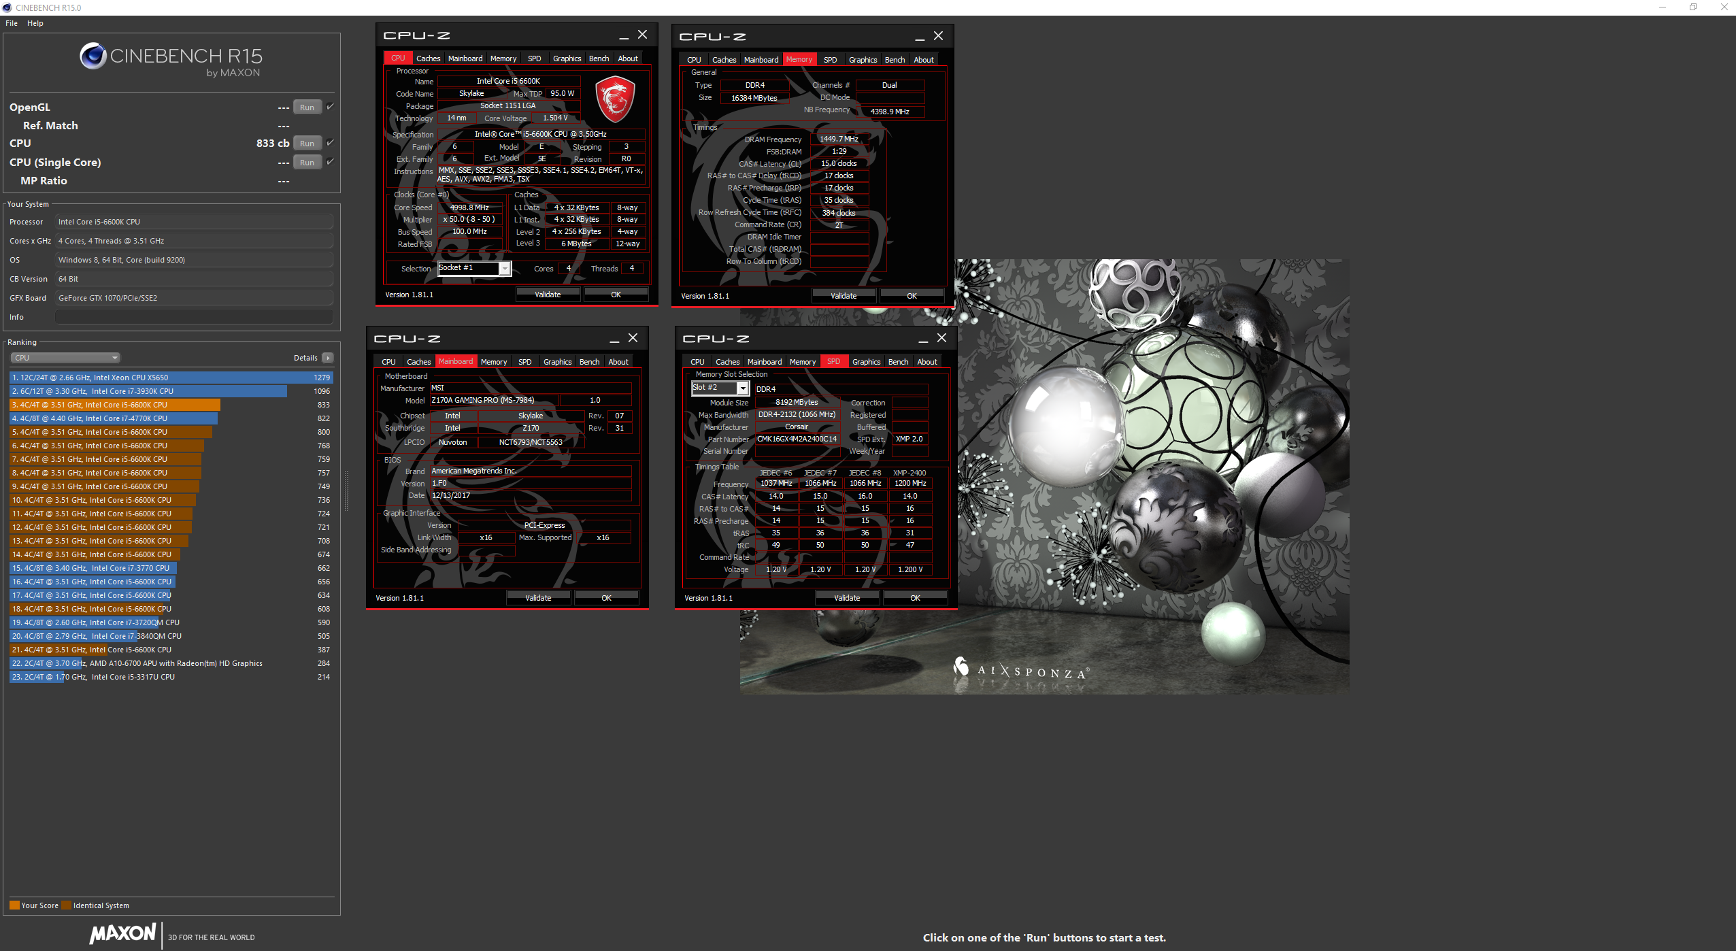This screenshot has height=951, width=1736.
Task: Open Graphics tab in memory timings window
Action: 863,60
